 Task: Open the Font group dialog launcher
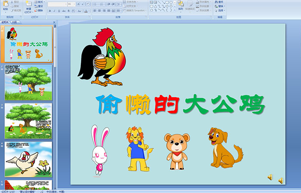(x=89, y=17)
